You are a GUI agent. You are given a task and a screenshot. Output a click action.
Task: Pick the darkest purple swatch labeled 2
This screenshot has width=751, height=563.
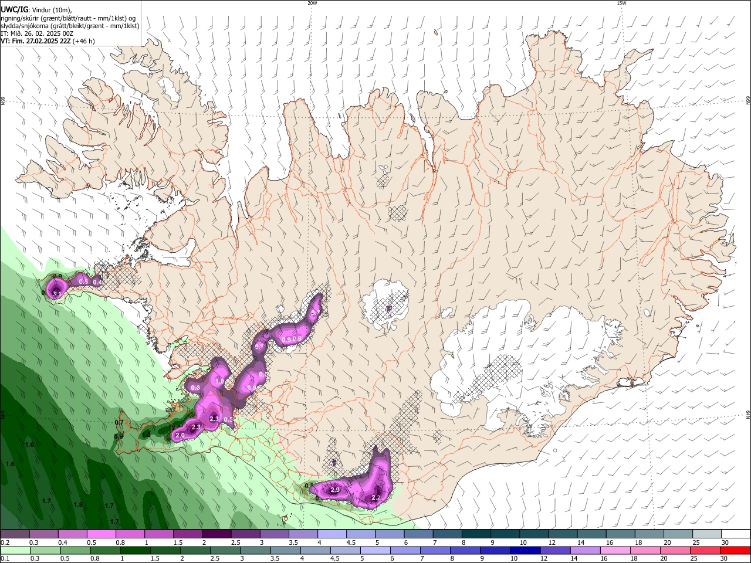point(216,534)
